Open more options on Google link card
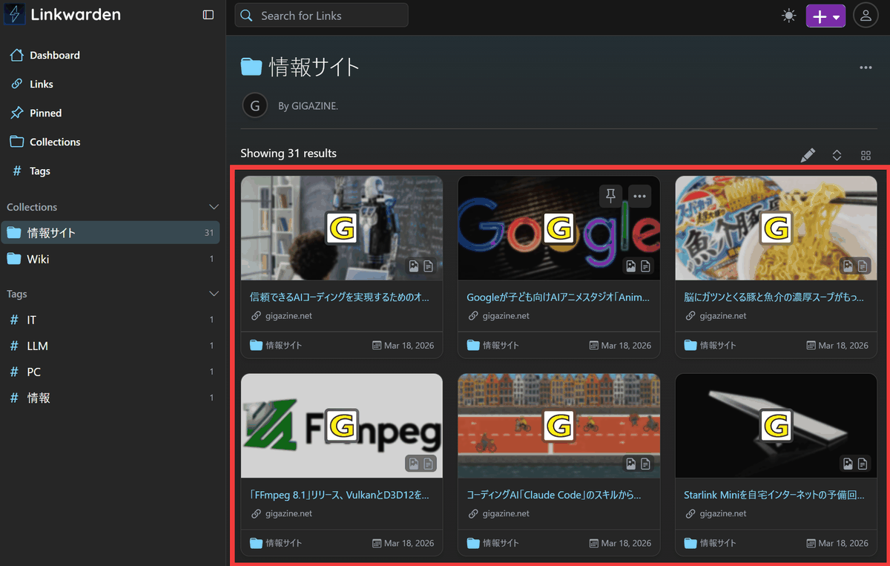Viewport: 890px width, 566px height. [x=639, y=195]
